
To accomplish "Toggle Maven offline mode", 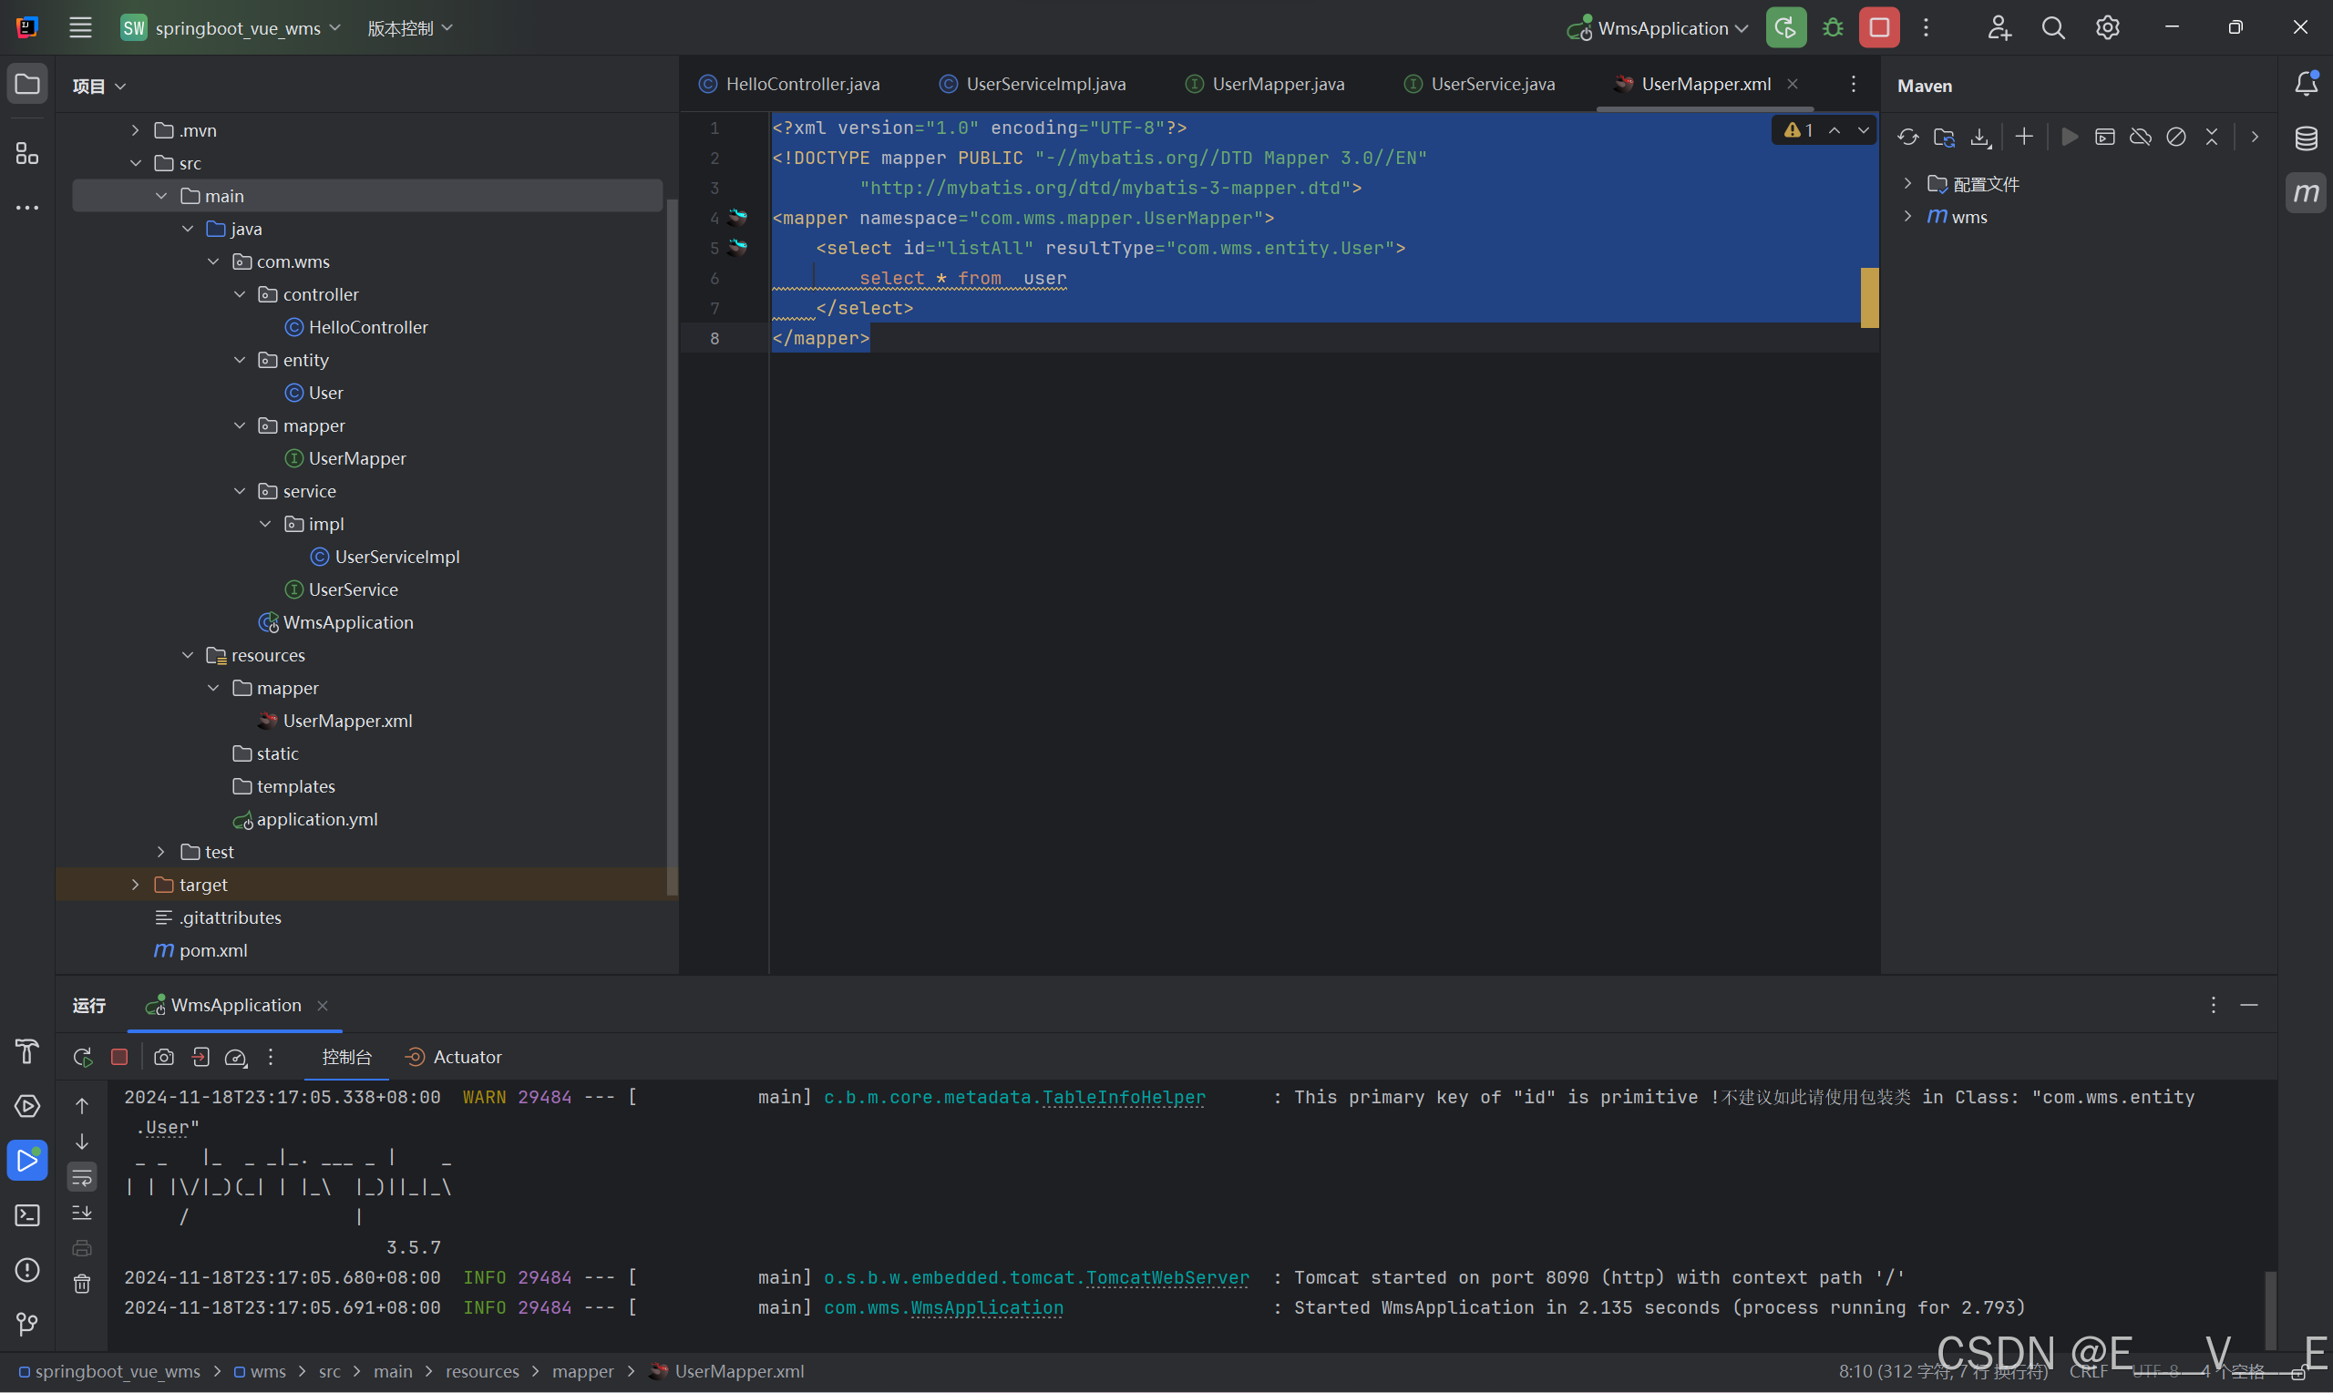I will [x=2141, y=137].
